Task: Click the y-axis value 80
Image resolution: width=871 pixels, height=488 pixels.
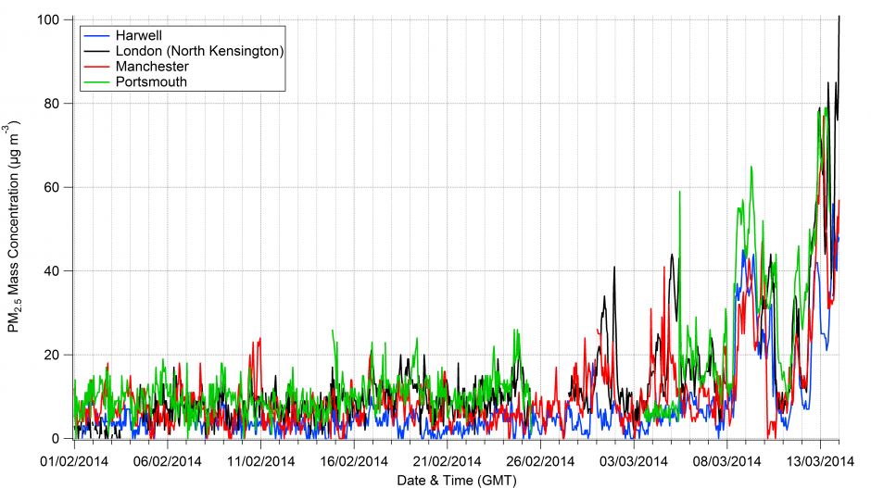Action: coord(52,104)
